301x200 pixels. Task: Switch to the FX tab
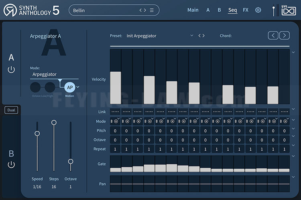click(246, 10)
